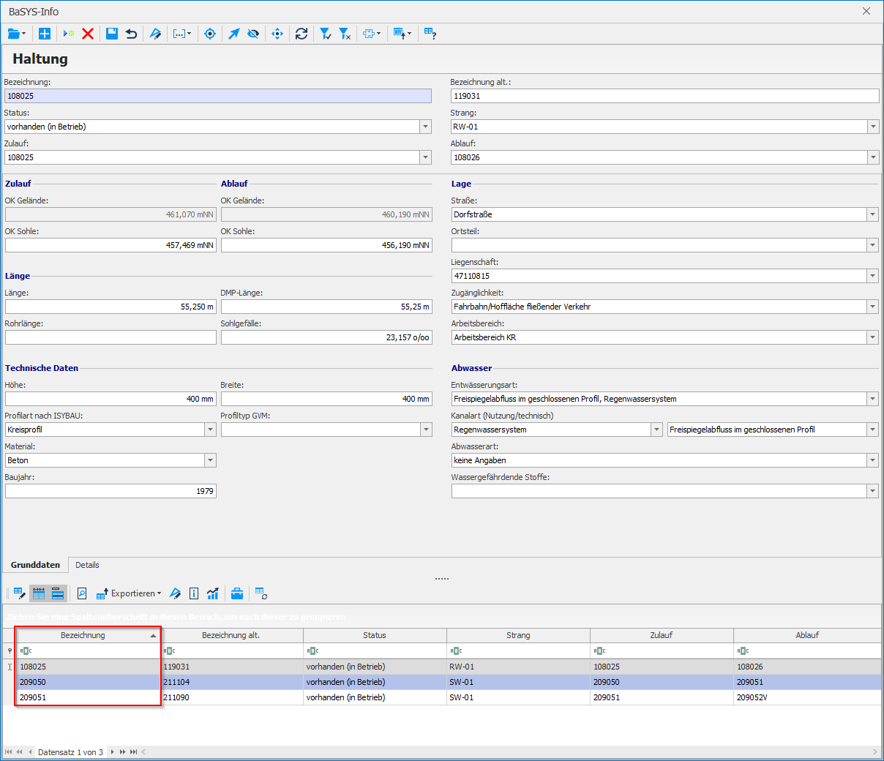Toggle the crossed-out eye visibility icon

[253, 34]
